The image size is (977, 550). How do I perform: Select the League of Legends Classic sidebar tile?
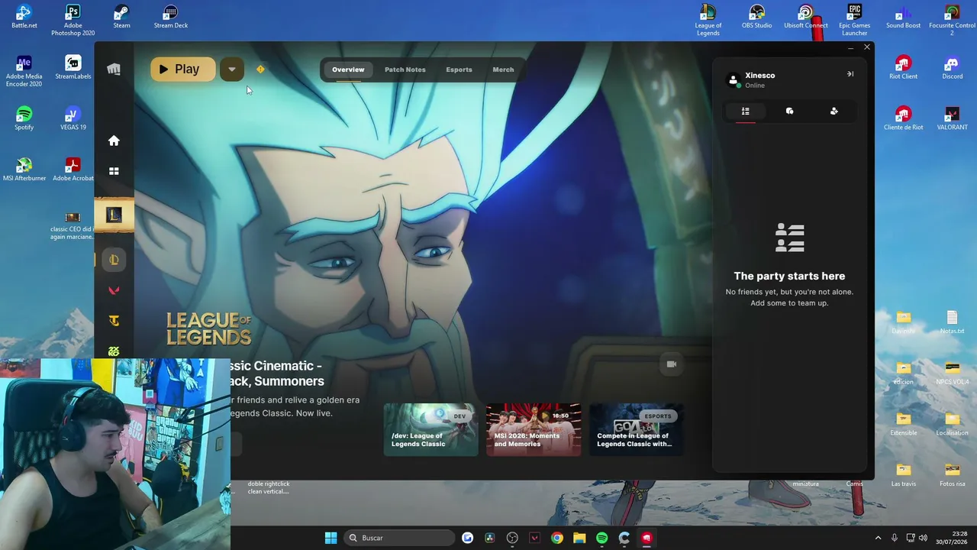click(114, 215)
